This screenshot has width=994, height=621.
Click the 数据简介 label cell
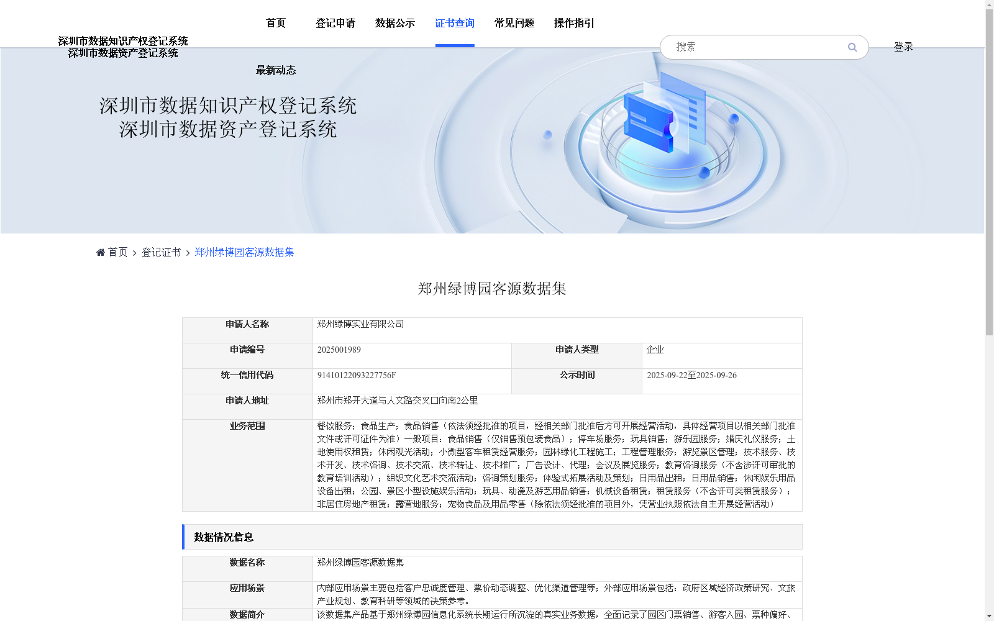pos(247,615)
